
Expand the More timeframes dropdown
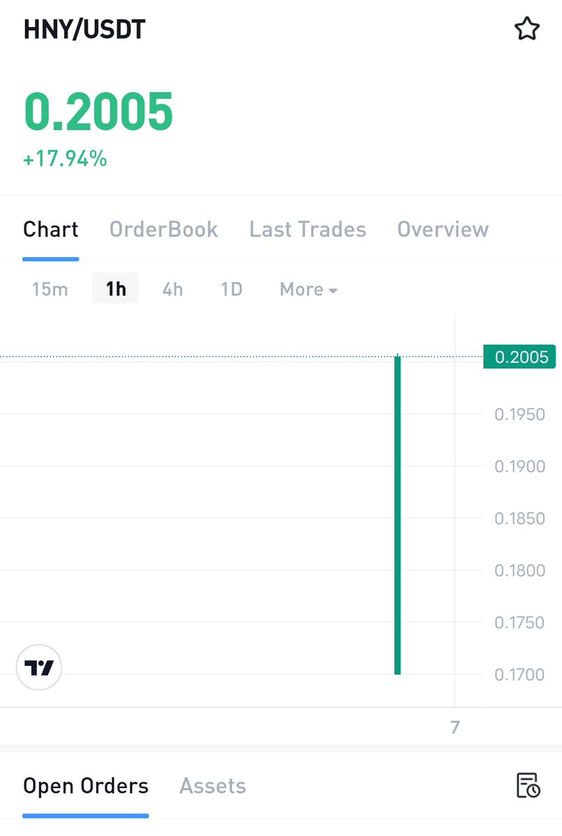point(309,289)
